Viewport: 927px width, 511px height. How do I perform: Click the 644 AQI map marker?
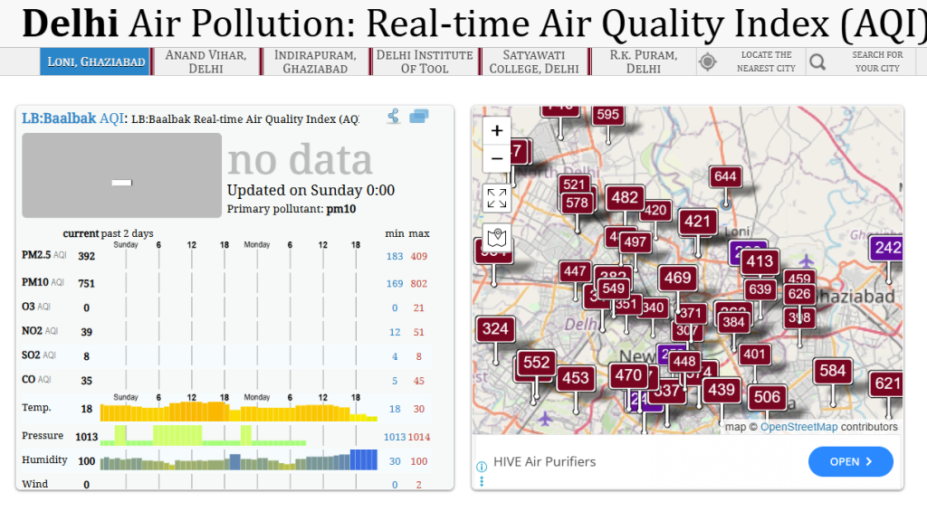click(x=725, y=176)
